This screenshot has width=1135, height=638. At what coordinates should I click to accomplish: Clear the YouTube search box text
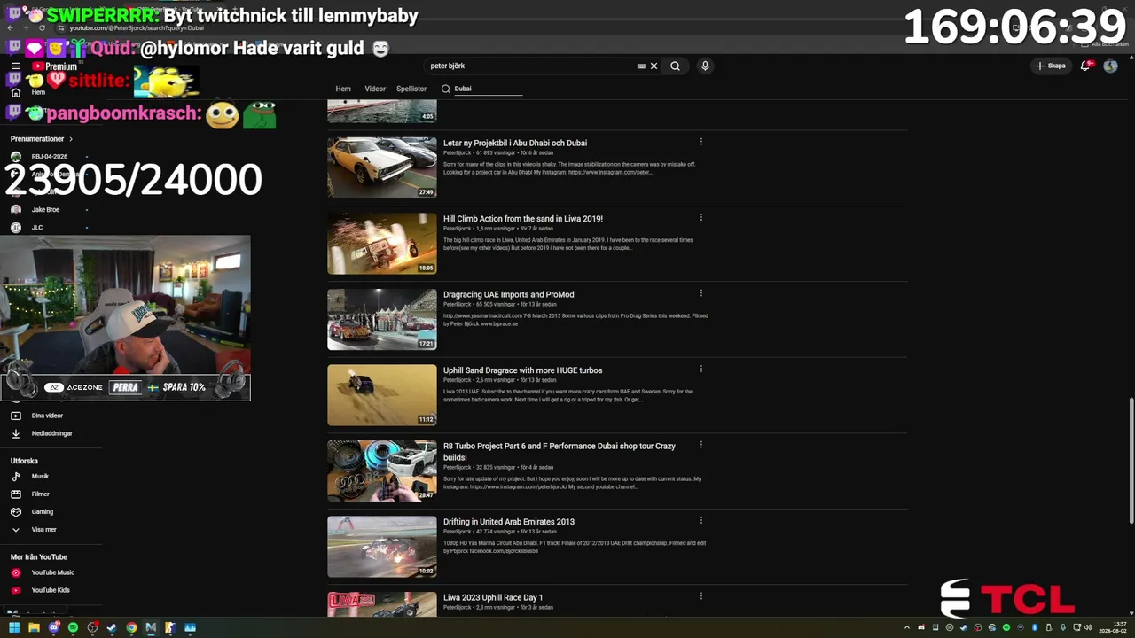(x=654, y=66)
